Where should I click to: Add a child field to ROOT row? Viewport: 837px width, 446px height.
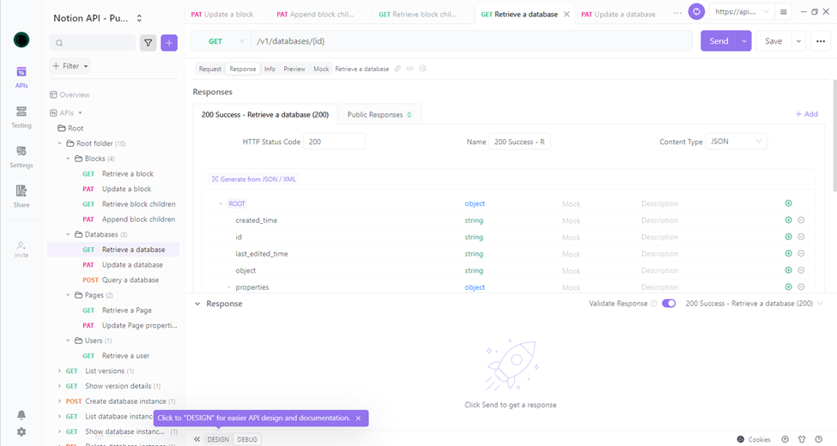788,203
